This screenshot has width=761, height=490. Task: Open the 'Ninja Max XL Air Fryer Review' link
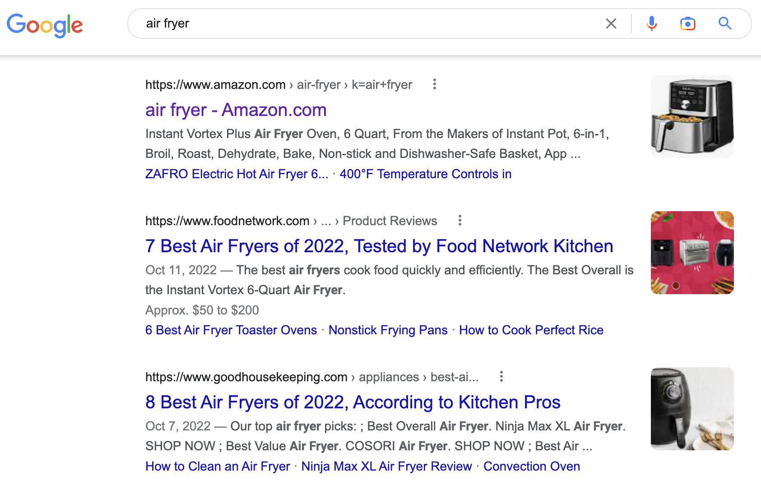[386, 466]
